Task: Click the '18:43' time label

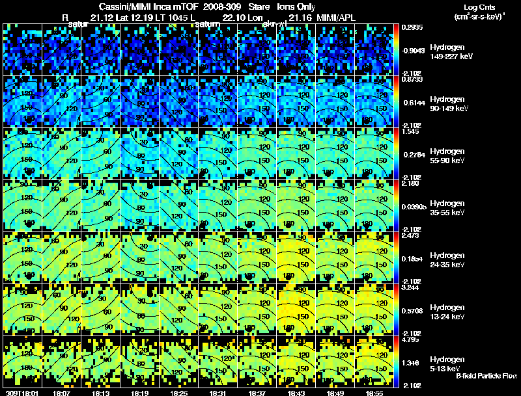Action: (296, 393)
